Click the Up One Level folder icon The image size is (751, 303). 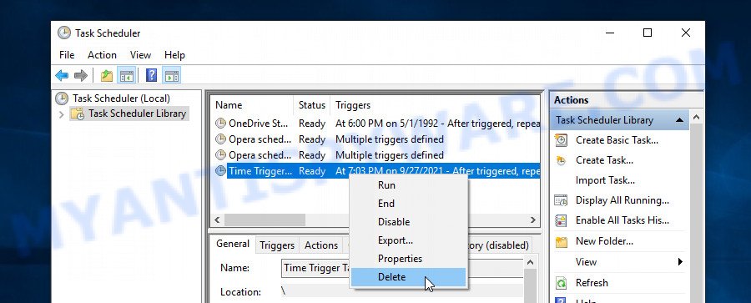pyautogui.click(x=106, y=76)
